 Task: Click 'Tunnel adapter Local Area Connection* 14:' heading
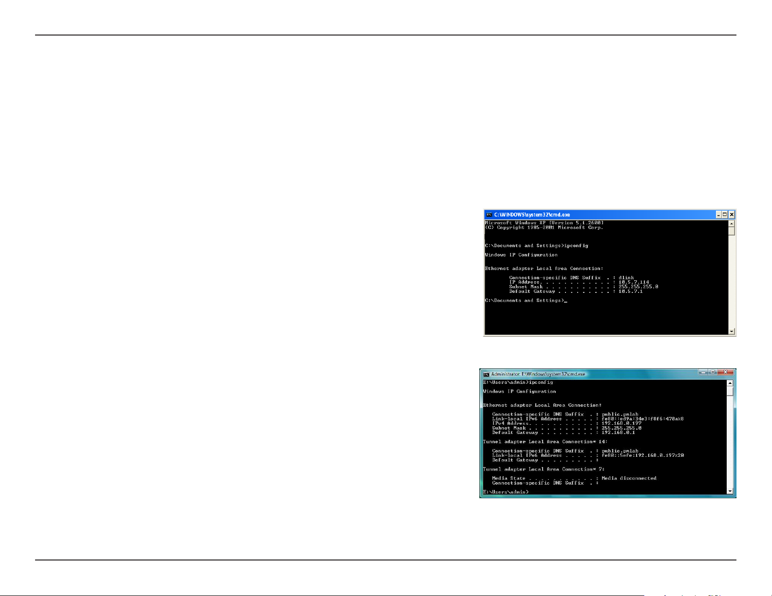(545, 442)
